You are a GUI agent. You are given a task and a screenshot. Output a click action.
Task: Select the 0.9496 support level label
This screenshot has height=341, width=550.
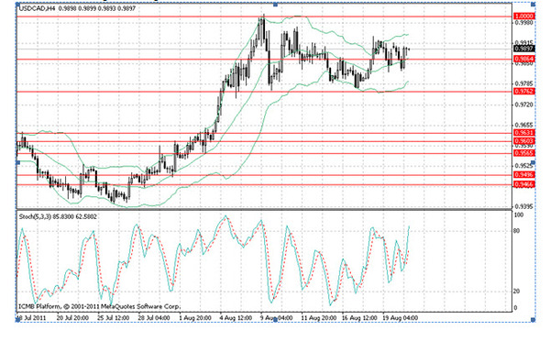click(x=524, y=175)
